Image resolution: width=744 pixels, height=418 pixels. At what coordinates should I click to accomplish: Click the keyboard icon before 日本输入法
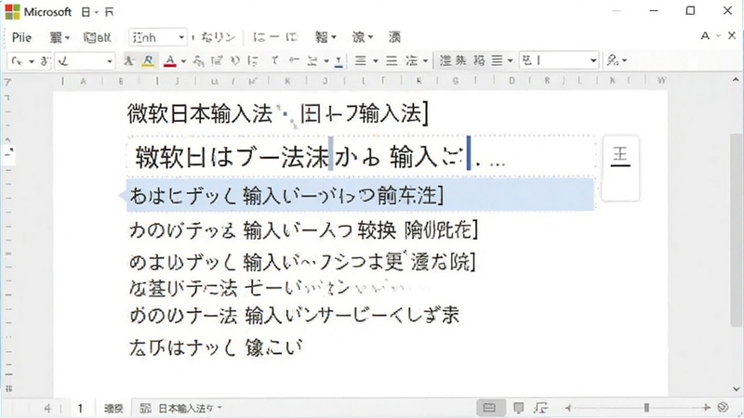click(145, 408)
